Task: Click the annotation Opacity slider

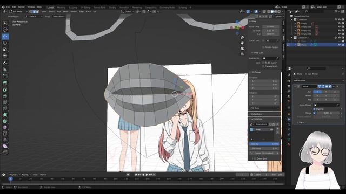Action: [x=264, y=144]
